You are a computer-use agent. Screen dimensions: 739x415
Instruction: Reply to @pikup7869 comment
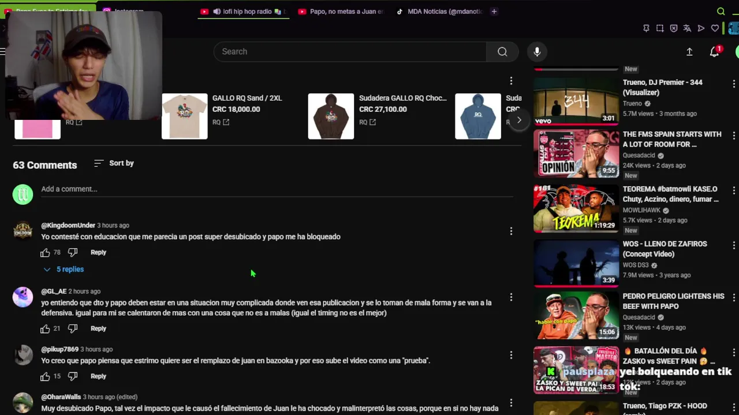(98, 376)
